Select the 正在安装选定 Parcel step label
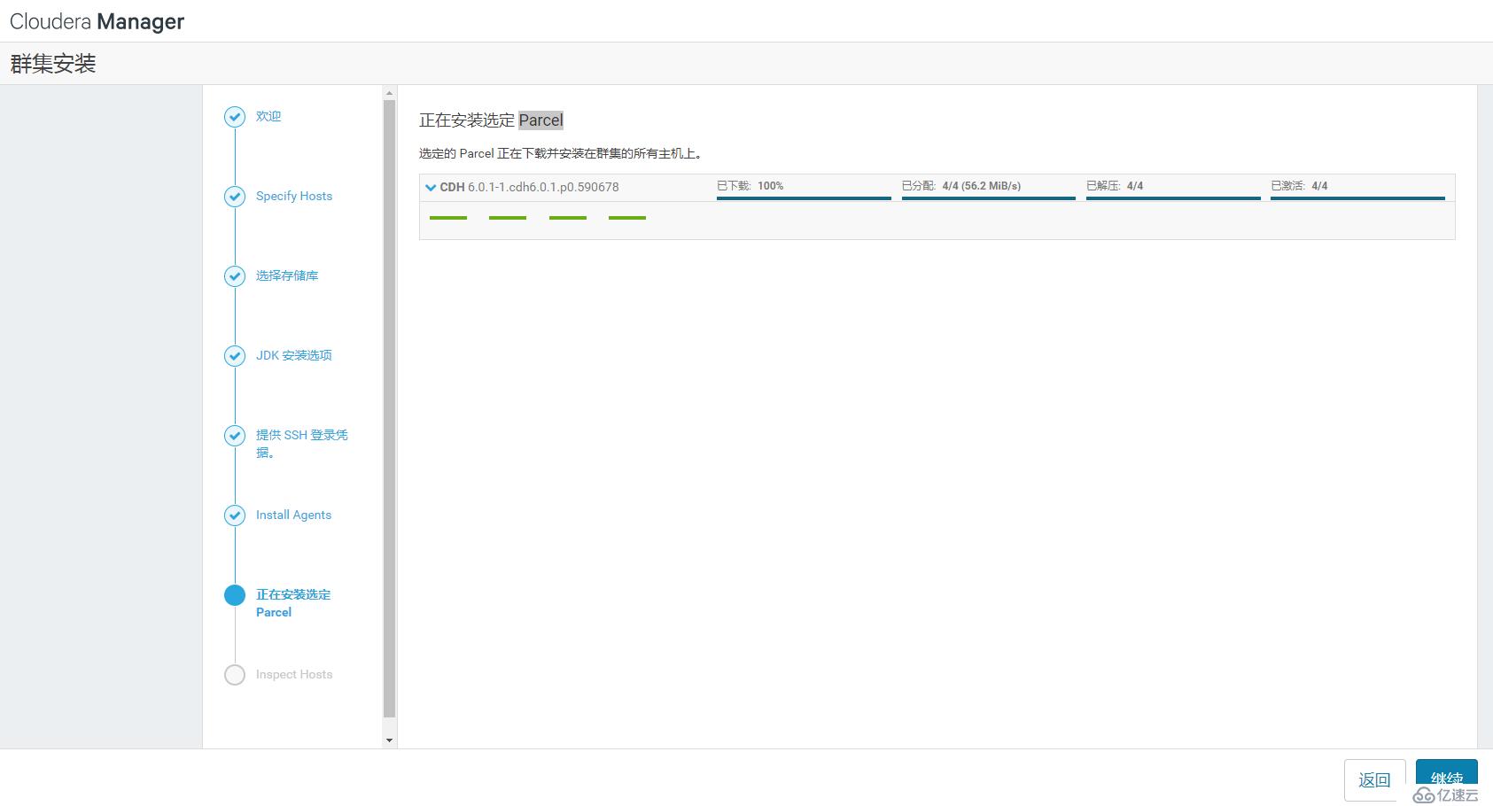This screenshot has width=1493, height=806. click(293, 603)
